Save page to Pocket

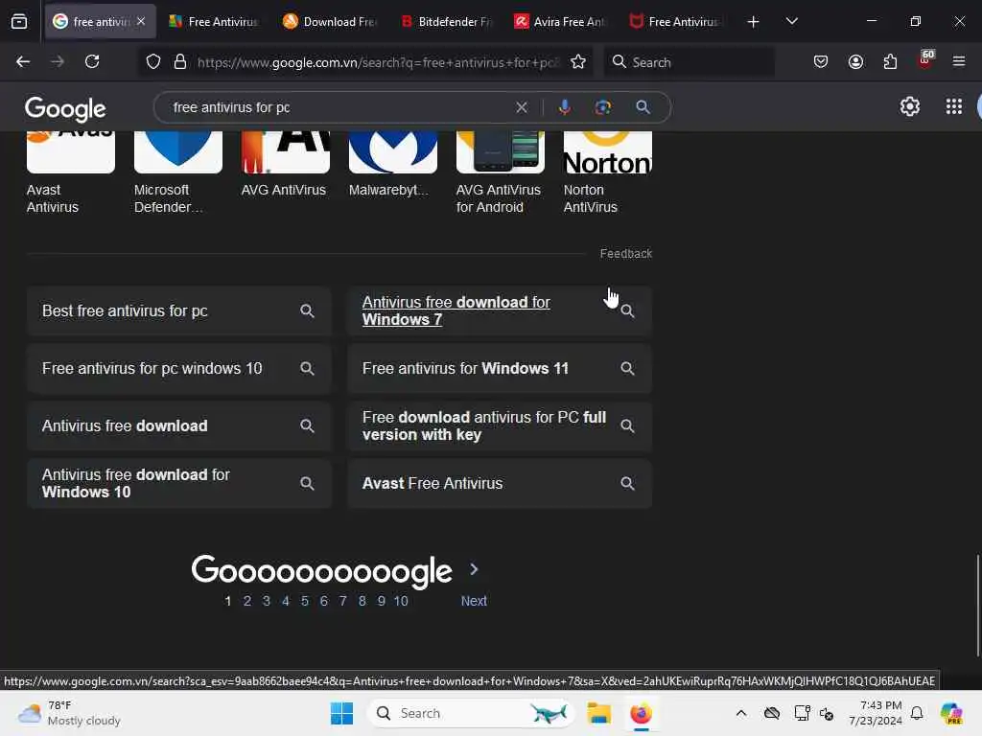(821, 61)
